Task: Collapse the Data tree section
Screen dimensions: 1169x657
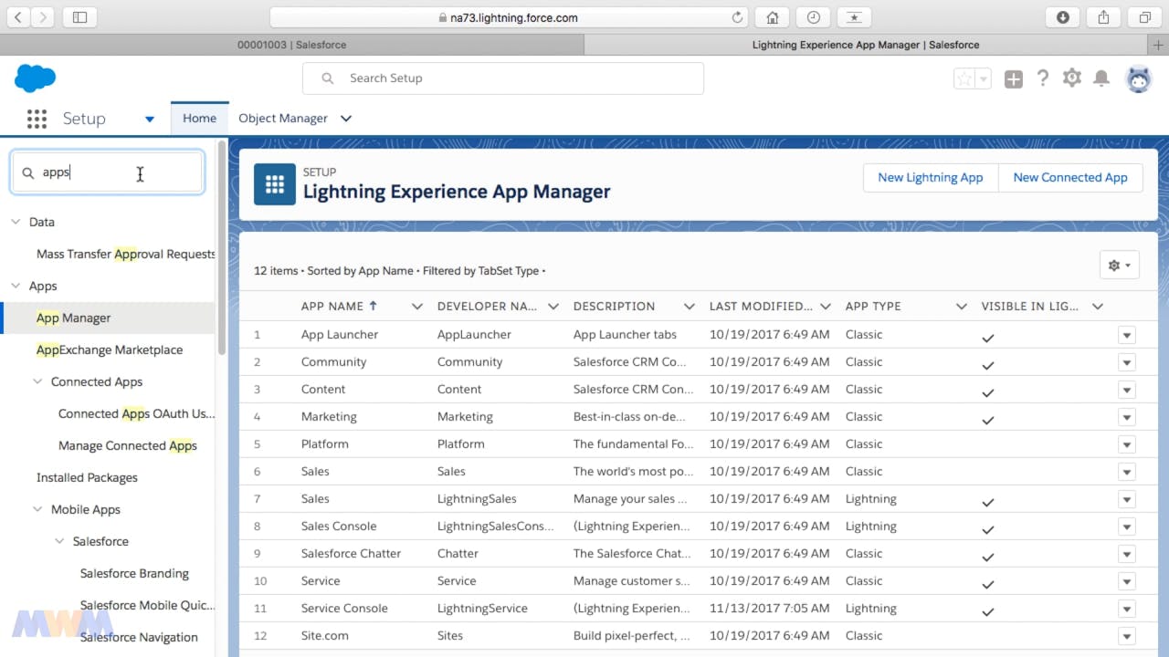Action: coord(16,222)
